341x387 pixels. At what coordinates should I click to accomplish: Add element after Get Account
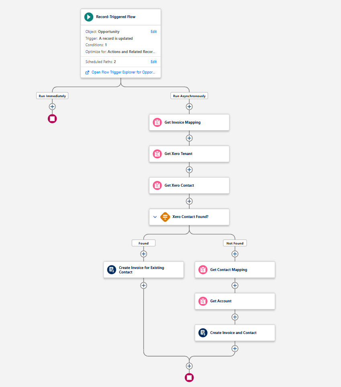(x=235, y=317)
